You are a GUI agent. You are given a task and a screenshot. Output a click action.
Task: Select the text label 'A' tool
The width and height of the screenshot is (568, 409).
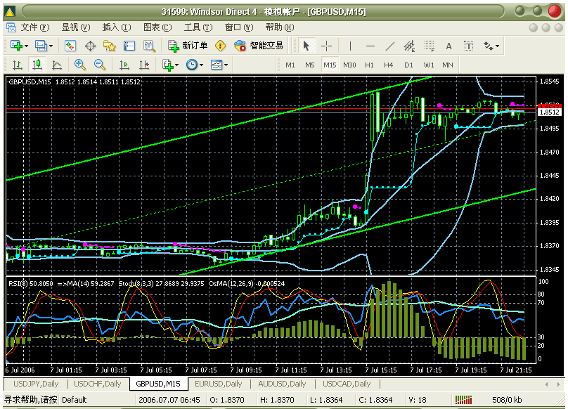(448, 46)
